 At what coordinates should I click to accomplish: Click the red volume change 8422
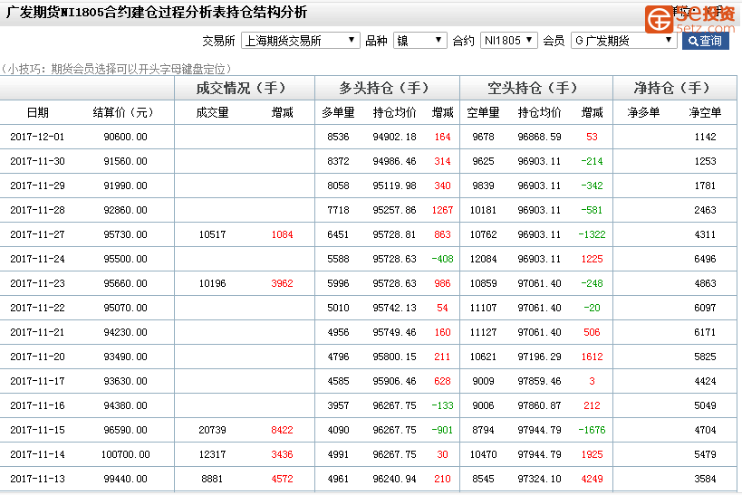282,430
